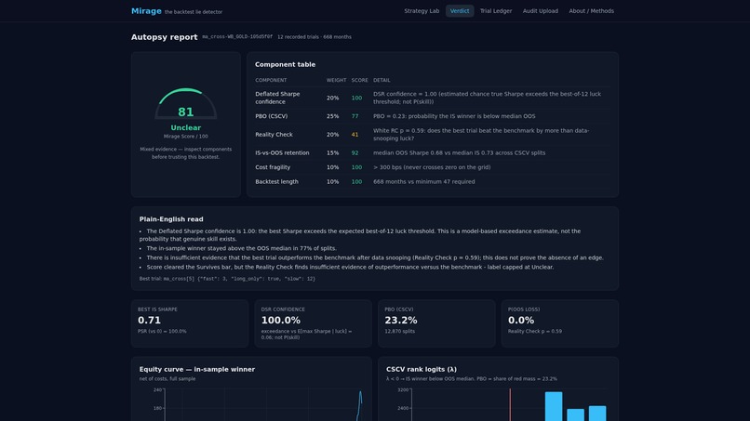Screen dimensions: 750x421
Task: Click the '12 recorded trials · 668 months' text
Action: 315,37
